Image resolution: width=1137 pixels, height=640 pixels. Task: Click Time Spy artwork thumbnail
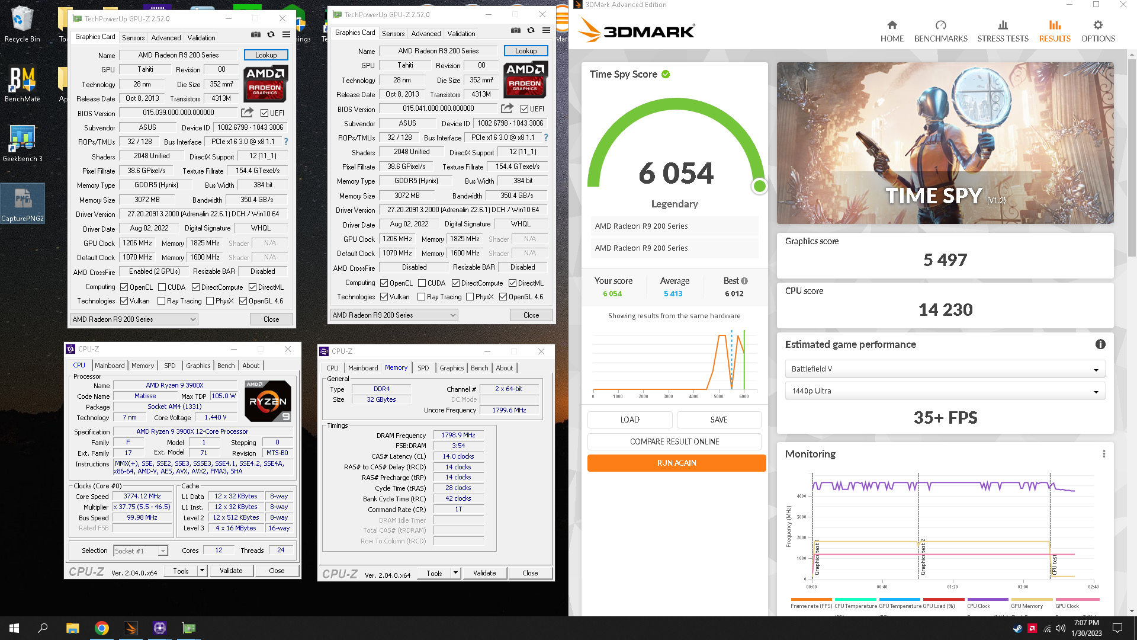coord(945,143)
